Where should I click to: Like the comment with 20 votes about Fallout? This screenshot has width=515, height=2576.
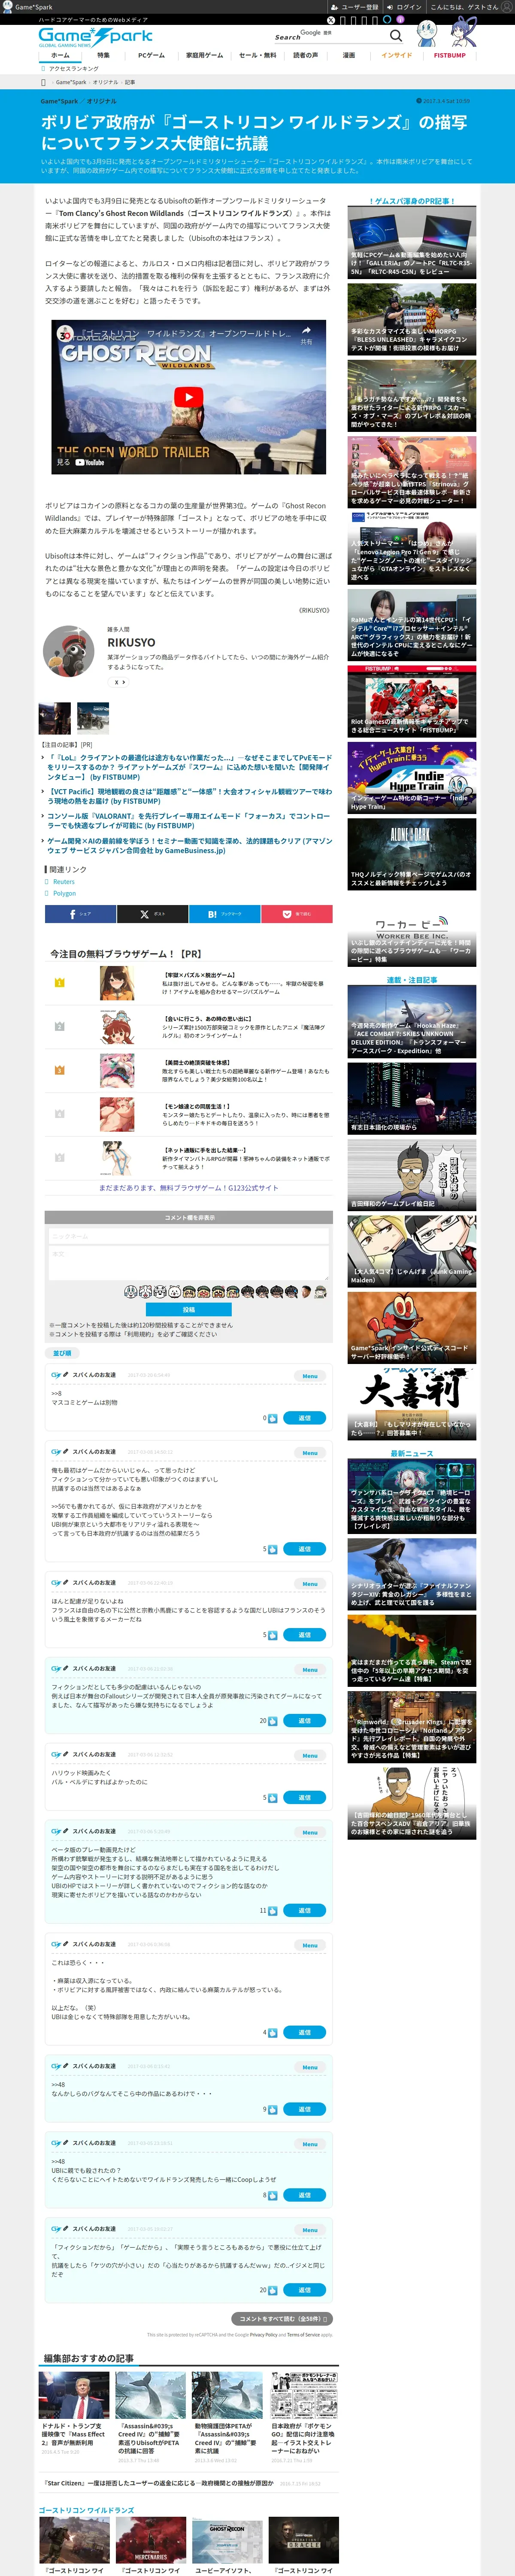[x=273, y=1721]
